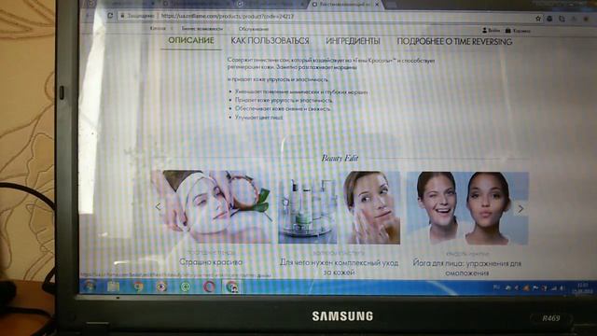Open the Каталог menu item

point(158,28)
